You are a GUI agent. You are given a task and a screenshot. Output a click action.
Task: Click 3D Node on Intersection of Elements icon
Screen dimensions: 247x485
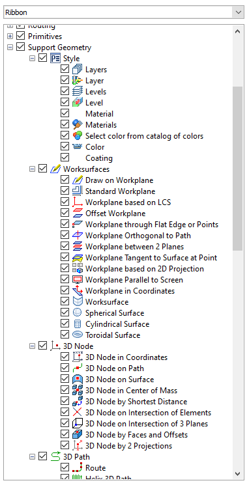(x=77, y=413)
